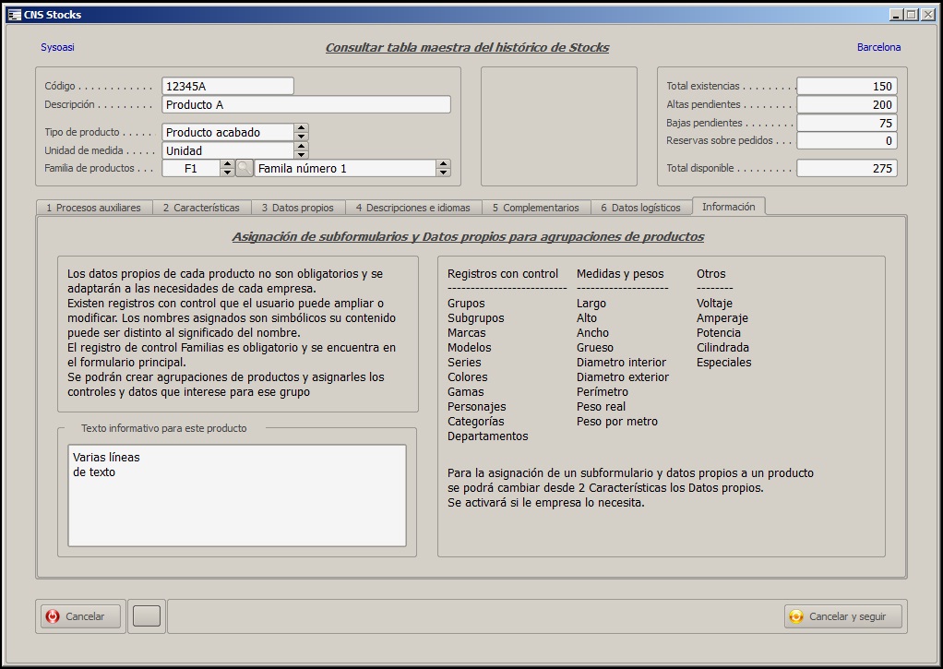The height and width of the screenshot is (669, 943).
Task: Click 'Subgrupos' in the list
Action: click(476, 318)
